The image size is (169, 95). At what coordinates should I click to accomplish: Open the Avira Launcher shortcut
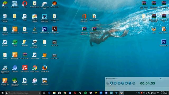[x=25, y=69]
